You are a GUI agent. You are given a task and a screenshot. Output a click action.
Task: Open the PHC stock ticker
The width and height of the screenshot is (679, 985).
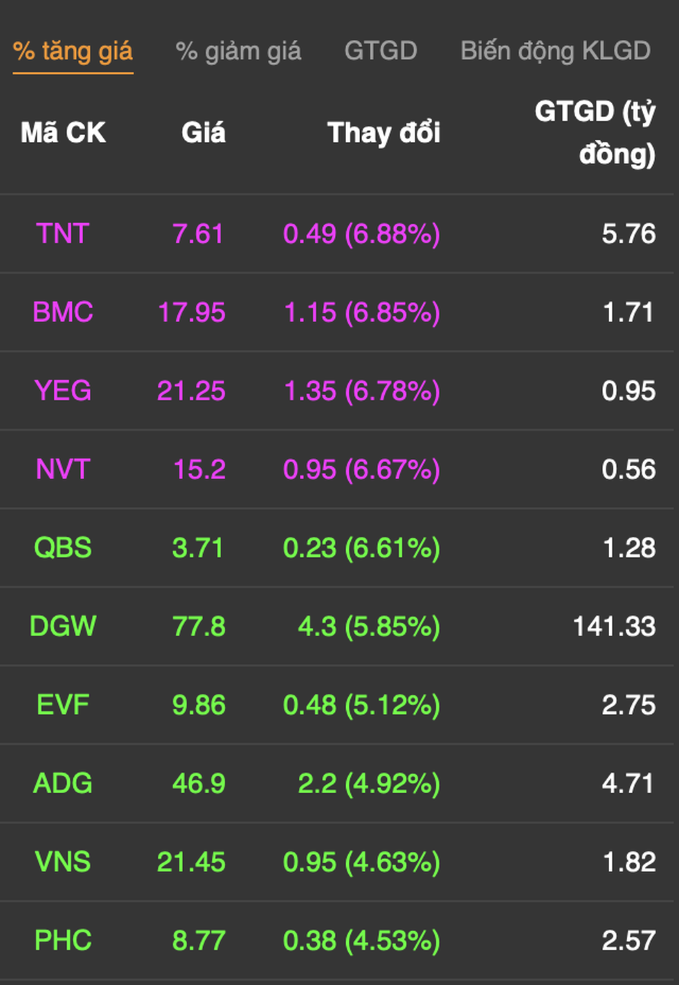click(63, 941)
